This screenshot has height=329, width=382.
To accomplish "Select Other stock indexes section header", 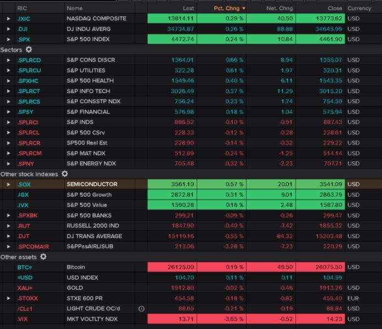I will [x=29, y=174].
